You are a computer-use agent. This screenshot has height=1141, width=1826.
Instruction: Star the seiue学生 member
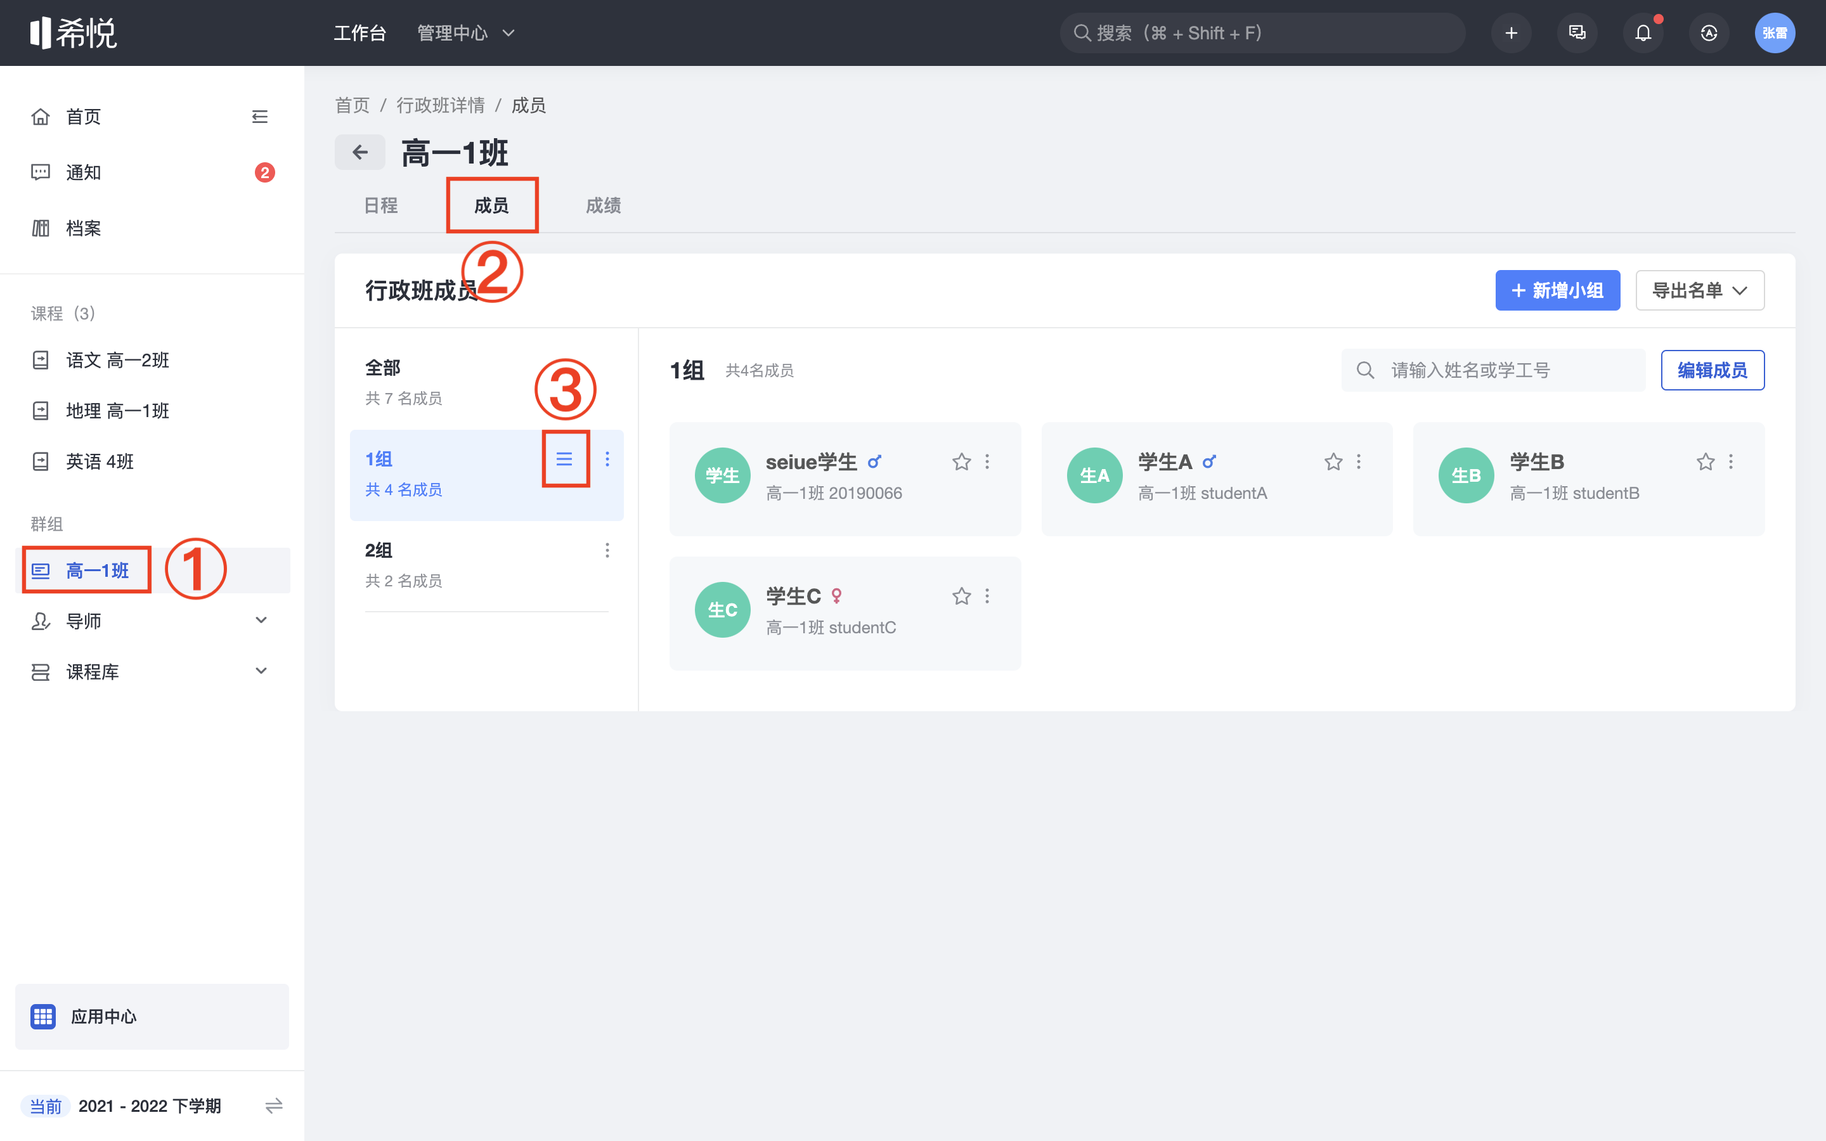point(961,462)
